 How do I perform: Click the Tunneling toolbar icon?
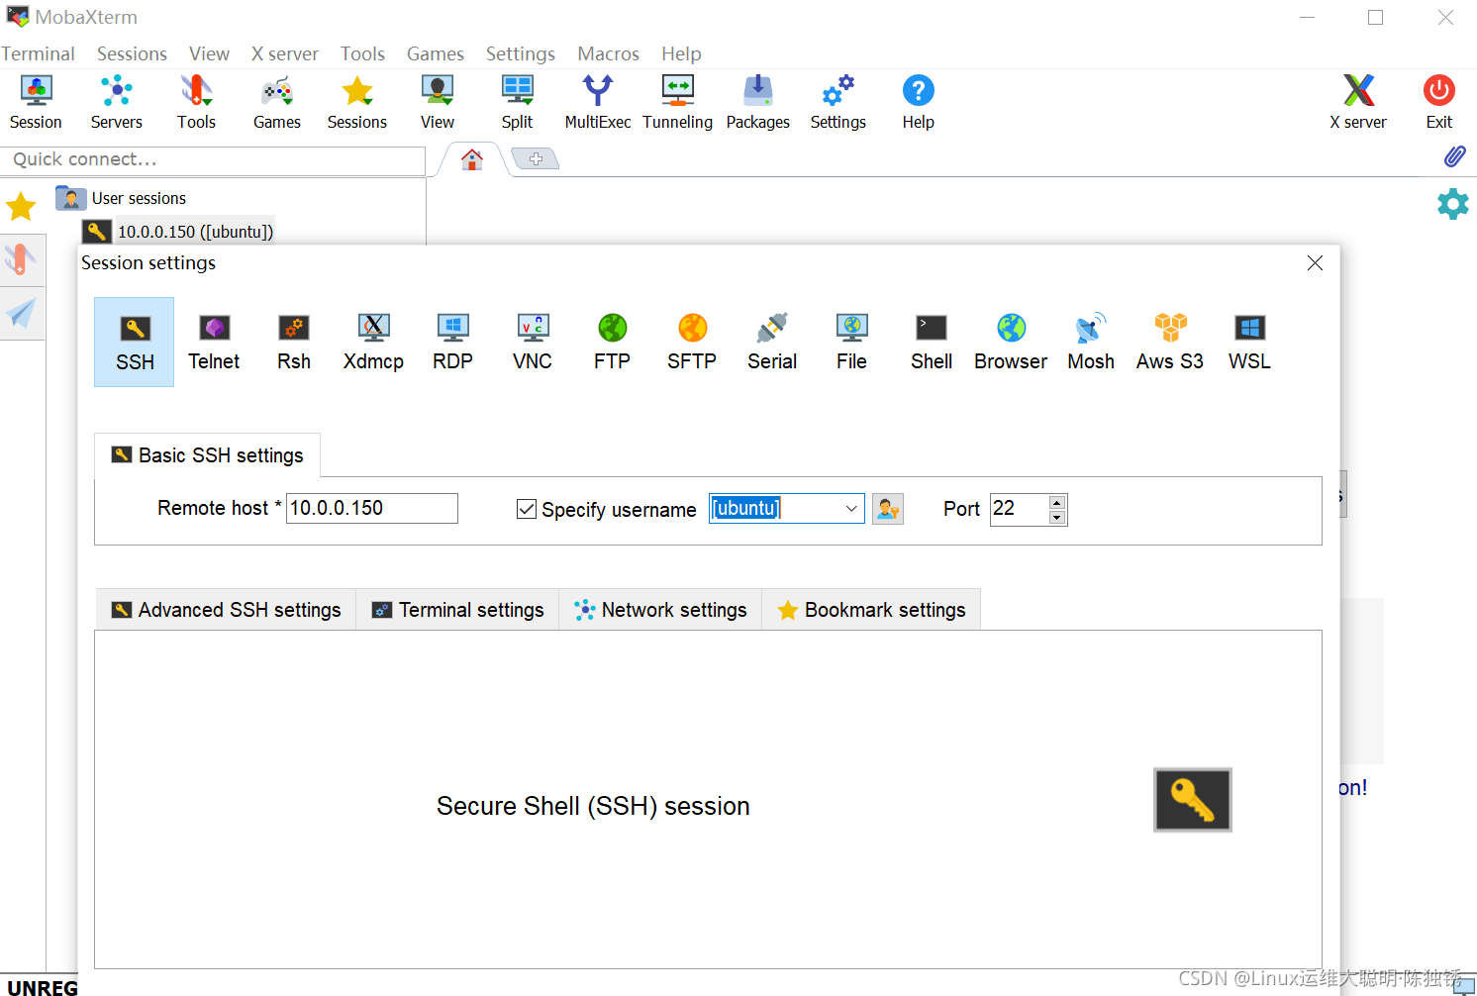678,102
